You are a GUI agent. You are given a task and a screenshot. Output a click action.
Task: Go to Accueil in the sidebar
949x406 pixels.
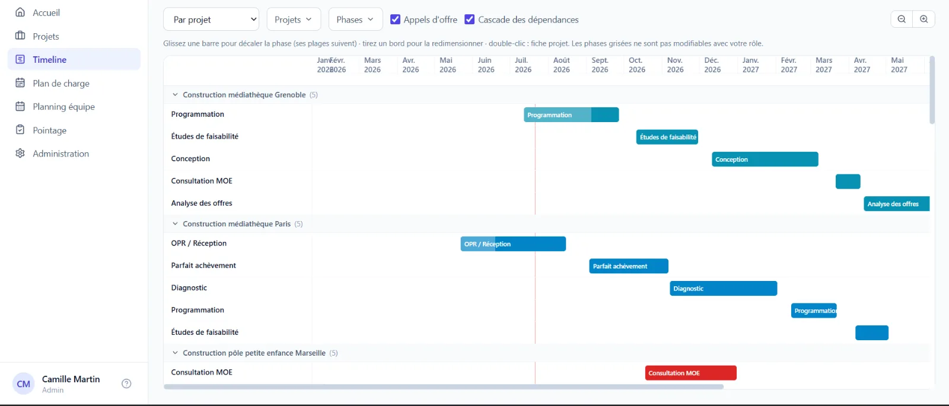pos(74,12)
